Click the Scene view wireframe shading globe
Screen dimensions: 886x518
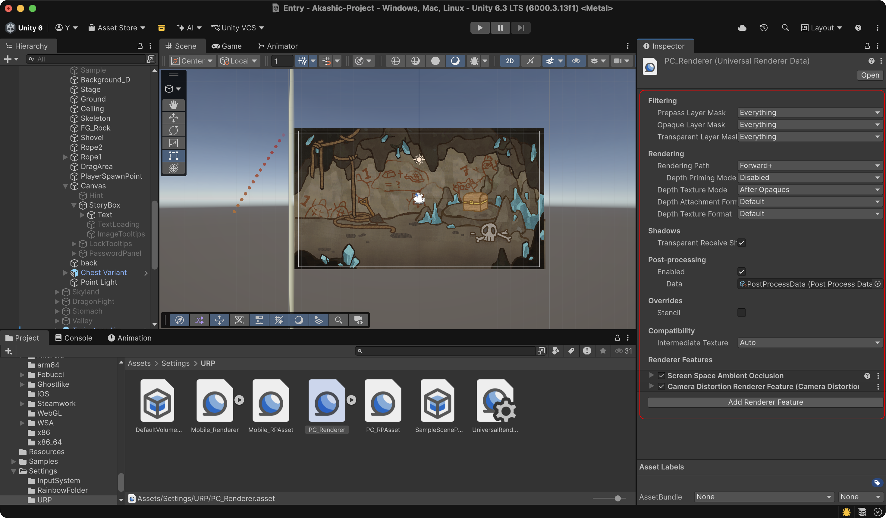[395, 61]
